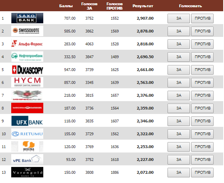Select the Dukascopy logo
This screenshot has width=224, height=183.
point(27,69)
